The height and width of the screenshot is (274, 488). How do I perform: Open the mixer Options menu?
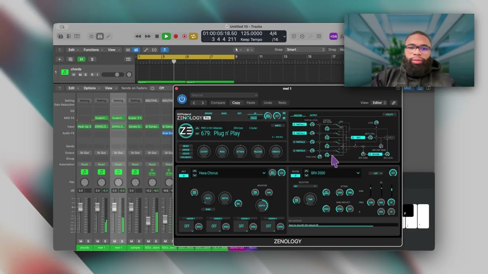coord(91,88)
